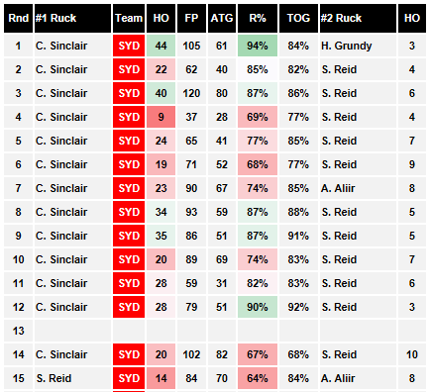Select the green 94% ruck percentage cell
The width and height of the screenshot is (430, 392).
point(258,46)
